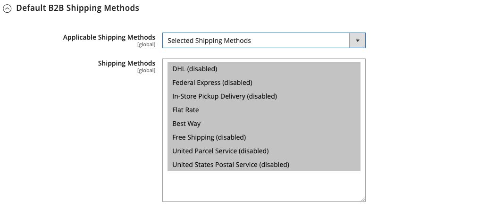Viewport: 478px width, 209px height.
Task: Click the [global] tag under Shipping Methods
Action: (x=146, y=71)
